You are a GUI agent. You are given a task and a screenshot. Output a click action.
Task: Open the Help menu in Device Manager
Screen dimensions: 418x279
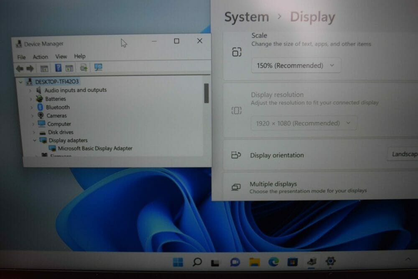(x=80, y=56)
